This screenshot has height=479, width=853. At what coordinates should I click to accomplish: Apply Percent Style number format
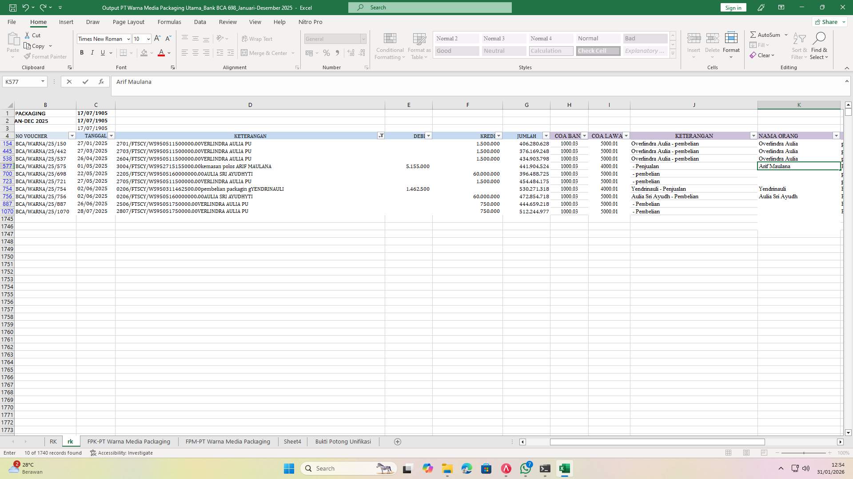[x=327, y=53]
